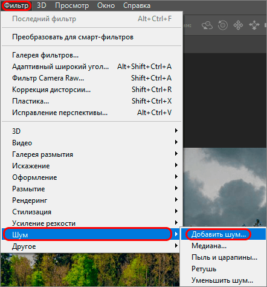Choose Уменьшить шум filter

click(x=224, y=280)
